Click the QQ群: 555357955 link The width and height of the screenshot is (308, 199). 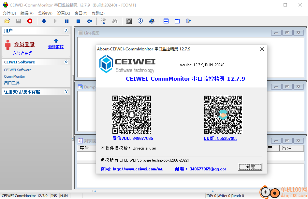click(x=220, y=139)
